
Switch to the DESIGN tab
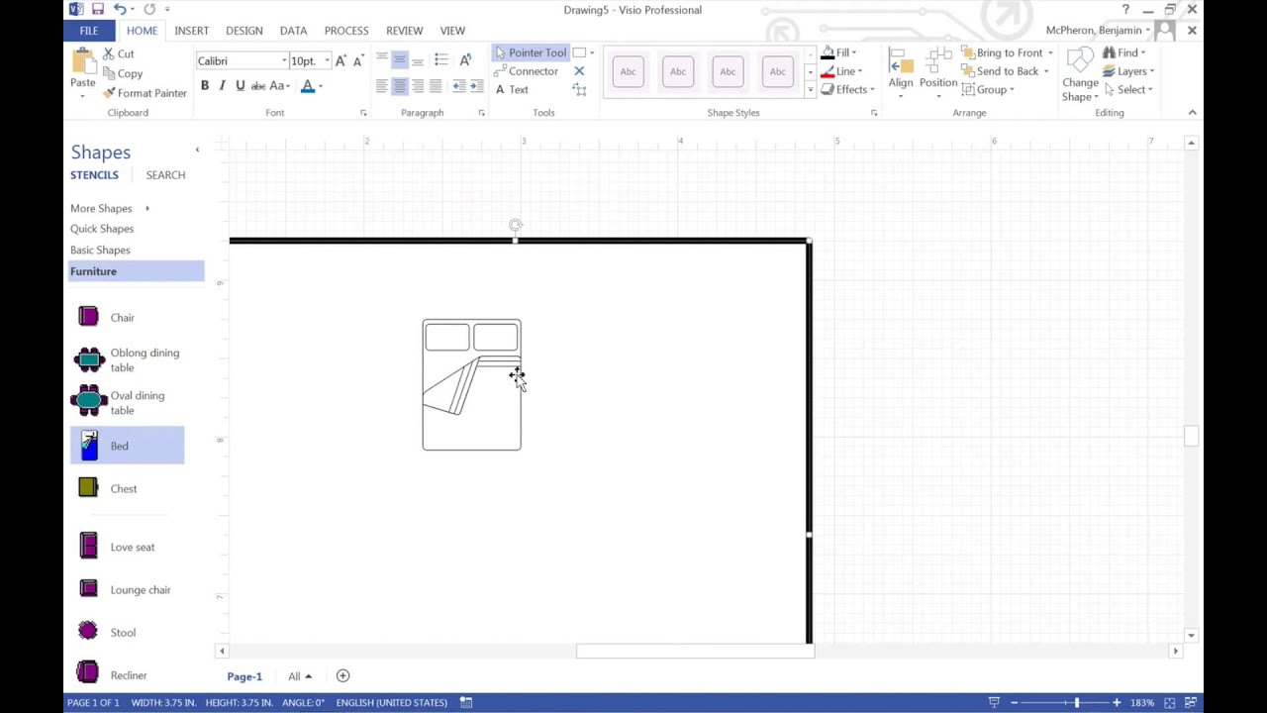pos(244,31)
